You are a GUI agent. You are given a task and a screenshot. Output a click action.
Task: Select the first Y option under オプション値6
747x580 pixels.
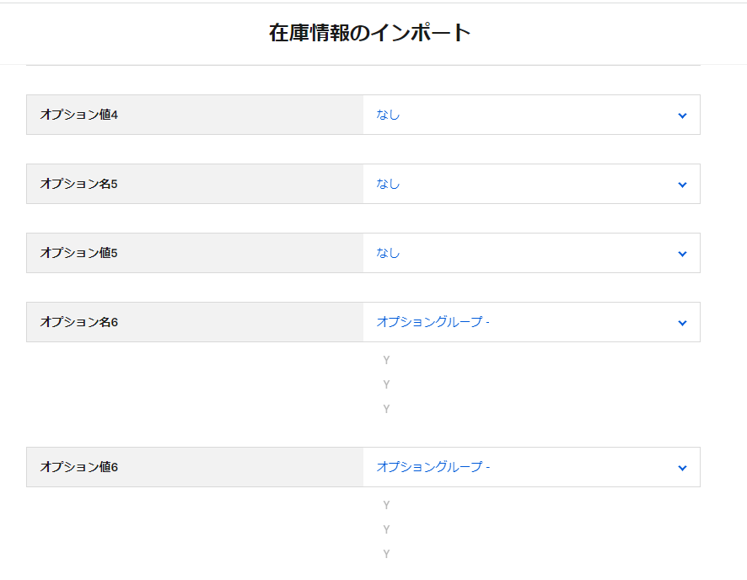click(x=386, y=505)
